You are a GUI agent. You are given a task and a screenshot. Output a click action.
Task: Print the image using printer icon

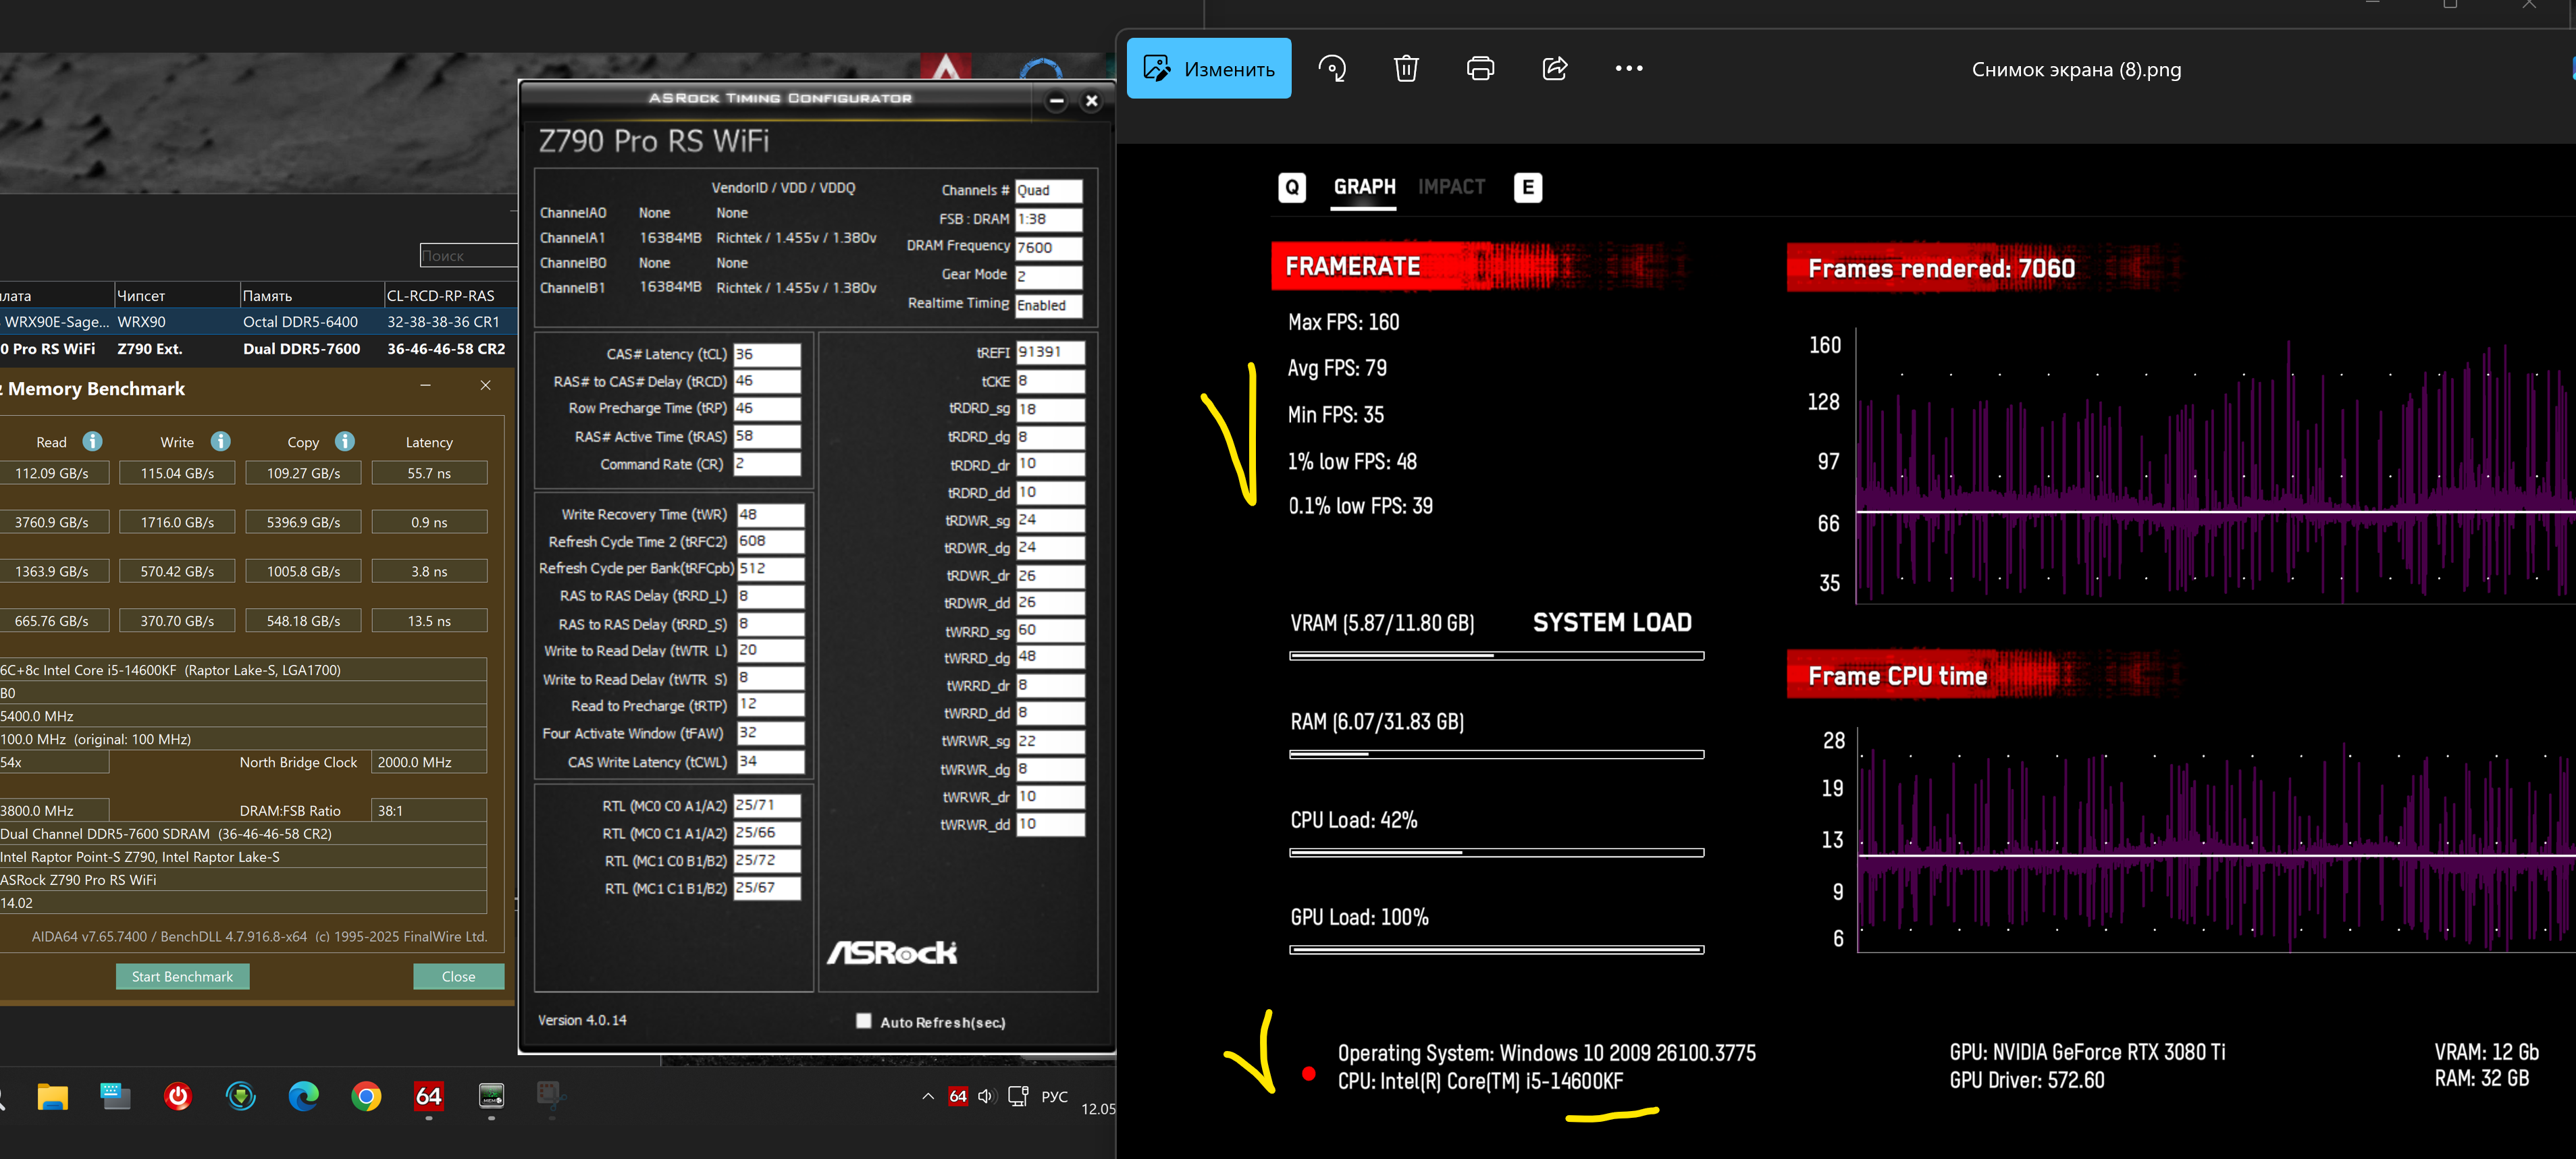[x=1479, y=69]
